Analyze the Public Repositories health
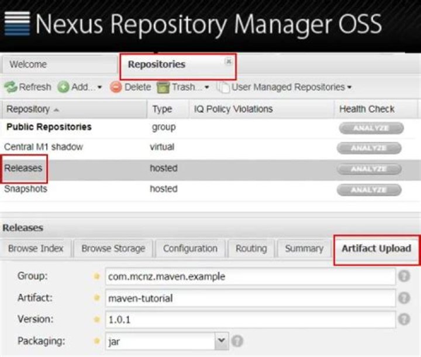Image resolution: width=421 pixels, height=357 pixels. pos(370,128)
